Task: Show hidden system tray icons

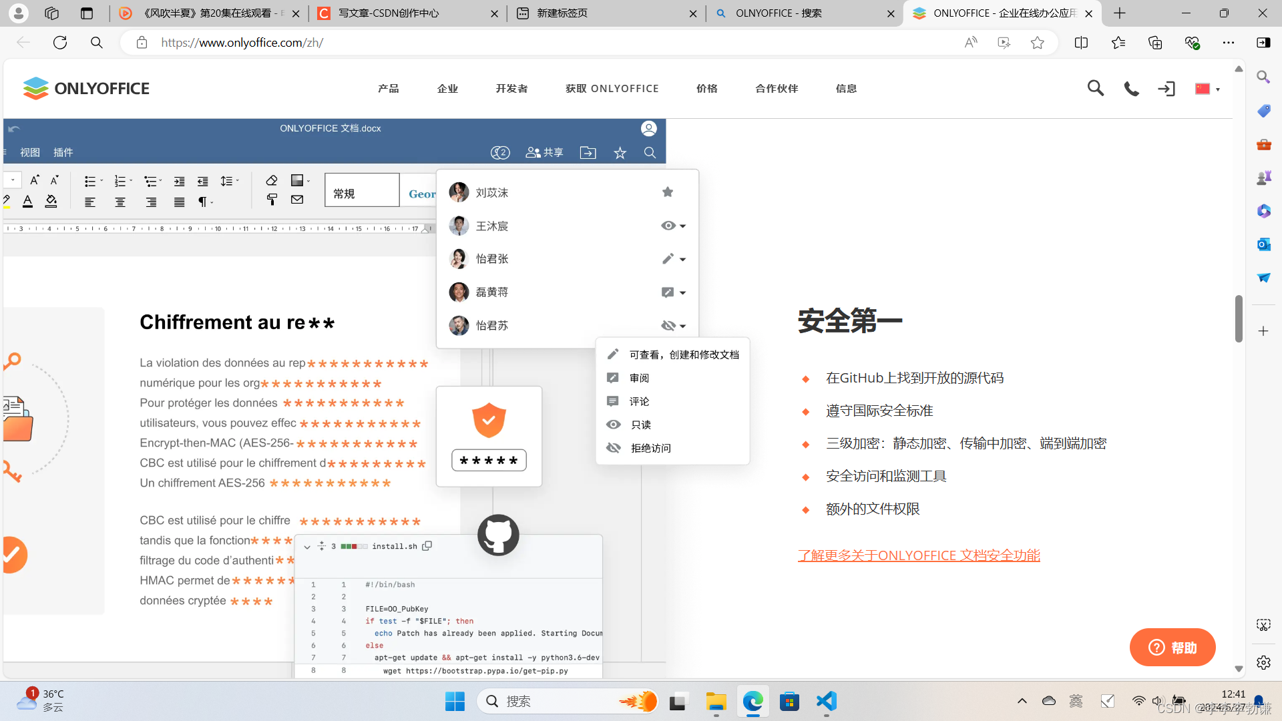Action: pyautogui.click(x=1022, y=701)
